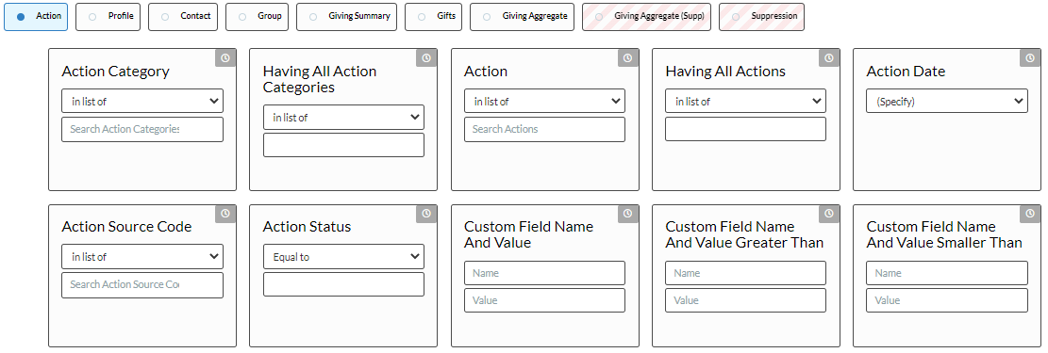Image resolution: width=1048 pixels, height=353 pixels.
Task: Click clock icon on Custom Field Name And Value card
Action: 627,214
